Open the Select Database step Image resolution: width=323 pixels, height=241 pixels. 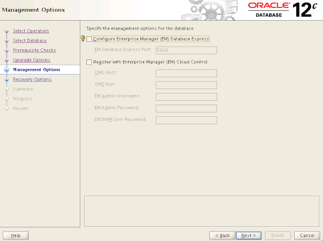click(x=30, y=40)
